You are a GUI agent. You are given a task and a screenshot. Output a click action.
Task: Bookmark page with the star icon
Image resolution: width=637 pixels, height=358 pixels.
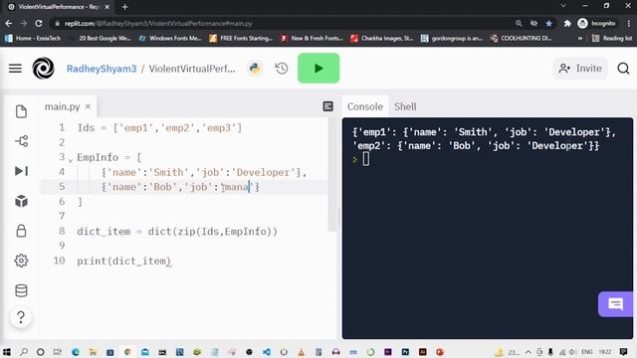(548, 24)
